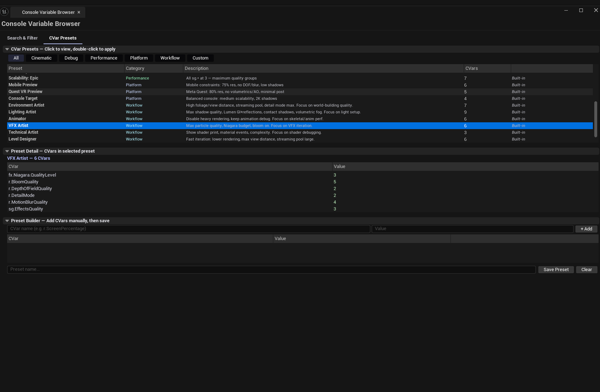Click the r.DepthOfFieldQuality CVar row
Image resolution: width=600 pixels, height=392 pixels.
[303, 189]
